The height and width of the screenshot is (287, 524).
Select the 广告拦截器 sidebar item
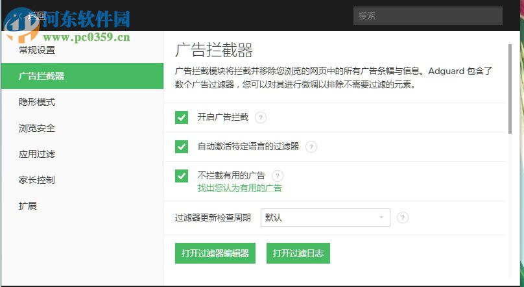(82, 76)
